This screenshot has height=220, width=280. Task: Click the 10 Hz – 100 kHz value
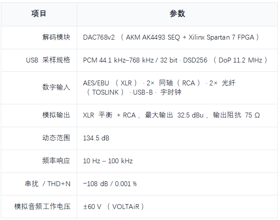point(108,161)
